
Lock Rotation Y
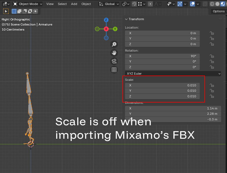point(212,62)
